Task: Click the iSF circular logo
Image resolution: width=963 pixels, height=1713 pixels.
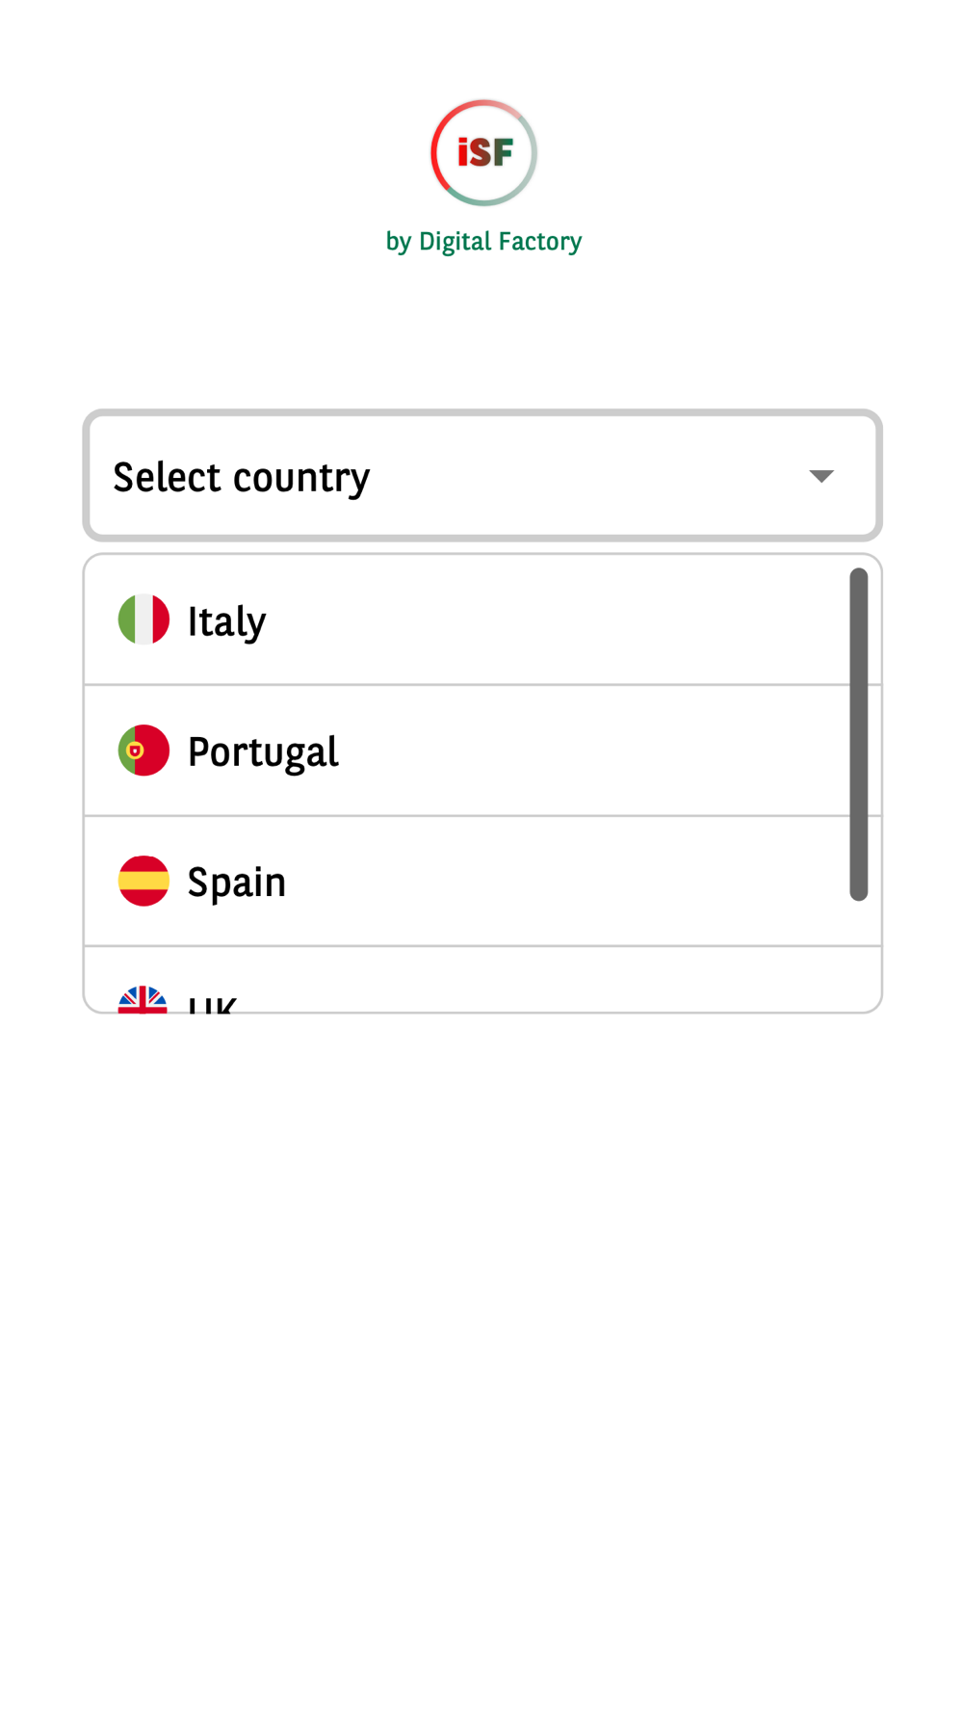Action: (x=483, y=152)
